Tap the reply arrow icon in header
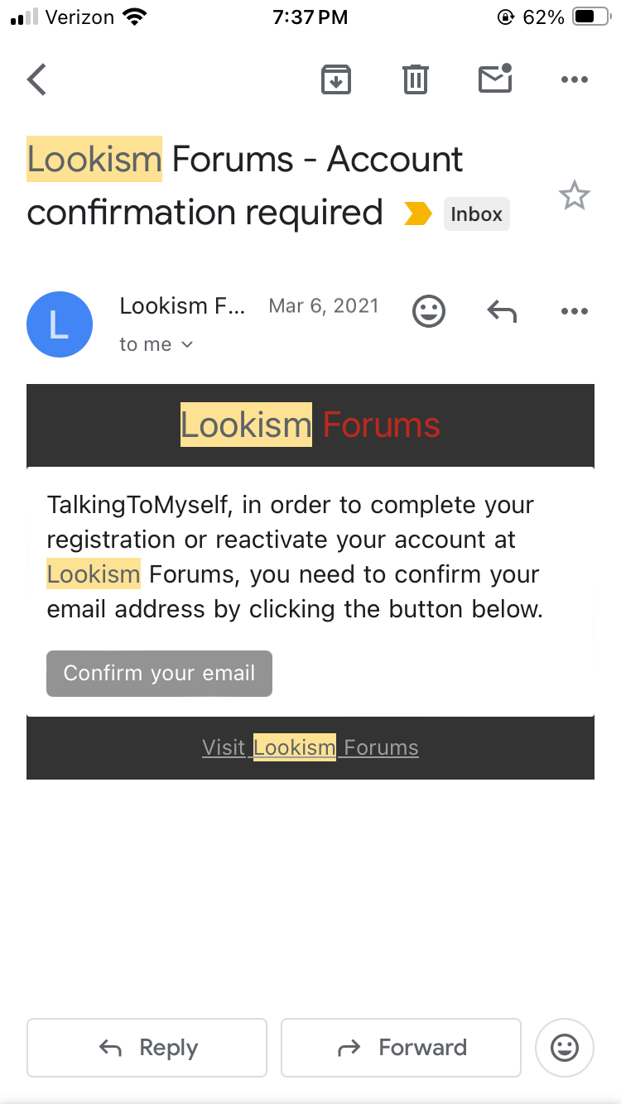621x1104 pixels. [x=501, y=311]
